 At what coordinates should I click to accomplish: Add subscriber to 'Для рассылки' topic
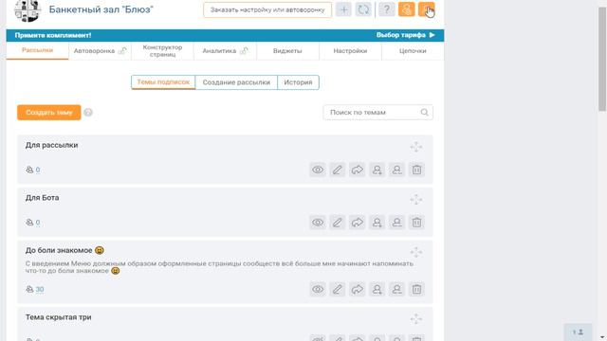coord(377,170)
